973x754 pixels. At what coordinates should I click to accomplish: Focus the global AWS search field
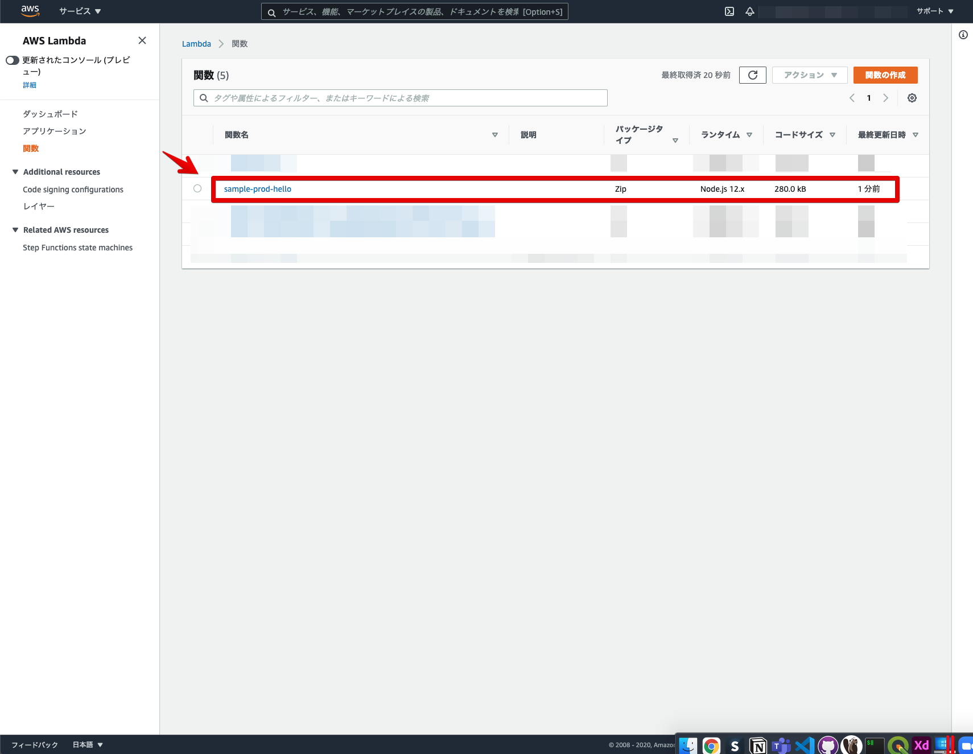(415, 11)
